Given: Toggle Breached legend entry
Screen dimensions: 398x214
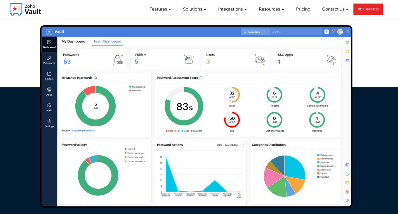Looking at the screenshot, I should click(135, 91).
